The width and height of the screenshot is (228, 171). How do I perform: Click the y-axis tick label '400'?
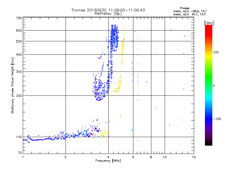point(19,54)
